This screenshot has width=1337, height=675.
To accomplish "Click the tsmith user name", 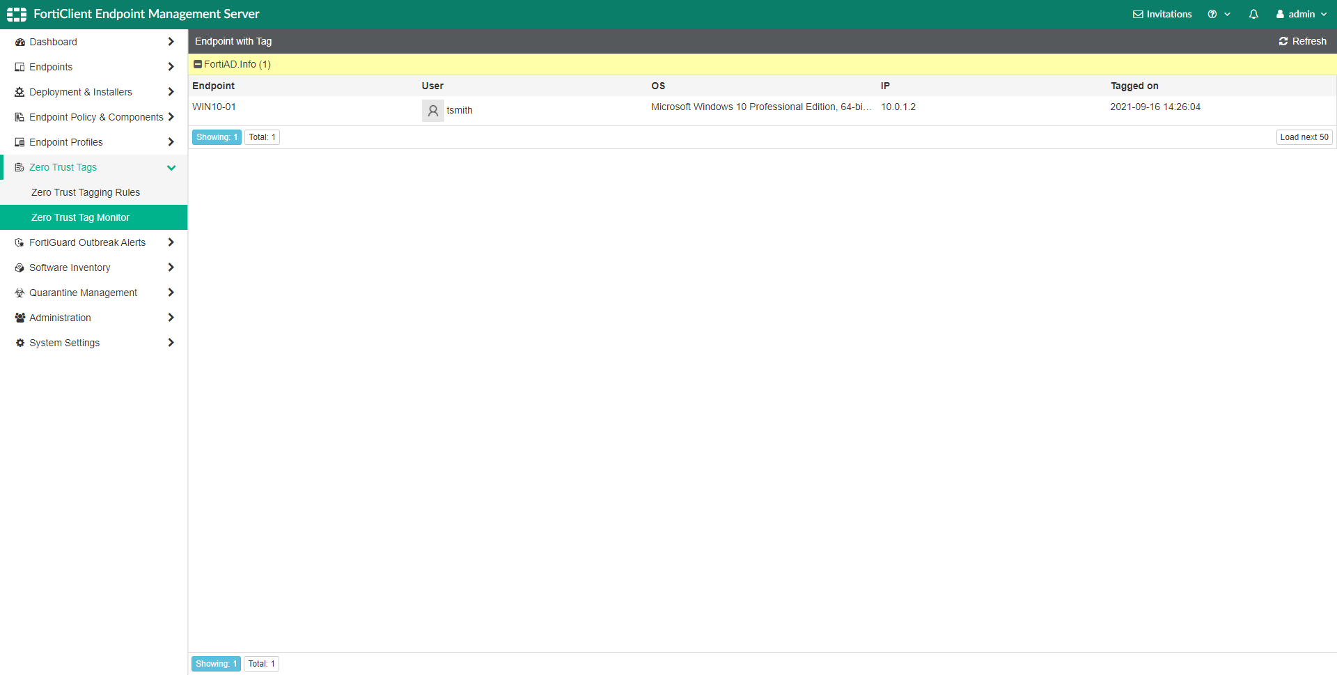I will tap(460, 110).
